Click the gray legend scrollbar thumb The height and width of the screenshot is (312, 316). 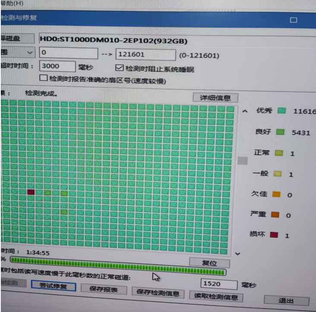[243, 161]
